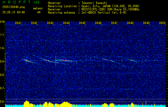Click the date stamp 25.05.13 08:40
This screenshot has height=107, width=168.
tap(14, 12)
